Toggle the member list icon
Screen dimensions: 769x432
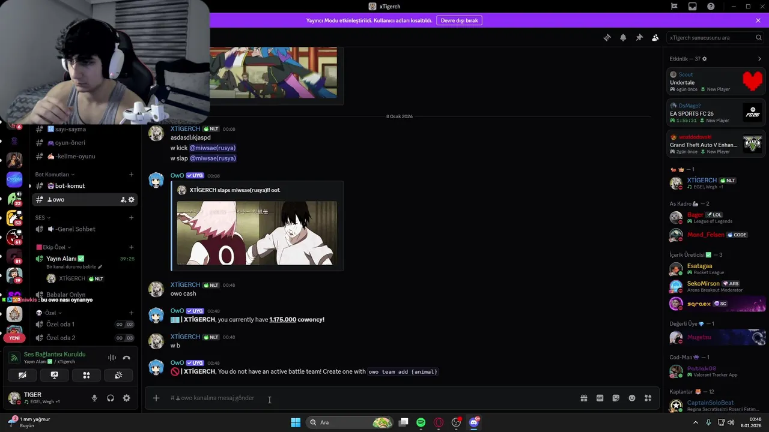pos(655,37)
